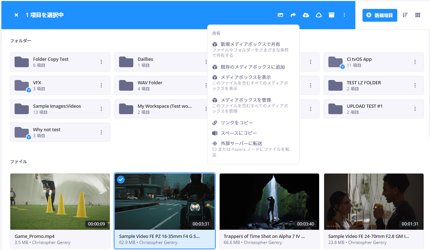Screen dimensions: 430x250
Task: Click the share arrow icon
Action: pyautogui.click(x=293, y=15)
